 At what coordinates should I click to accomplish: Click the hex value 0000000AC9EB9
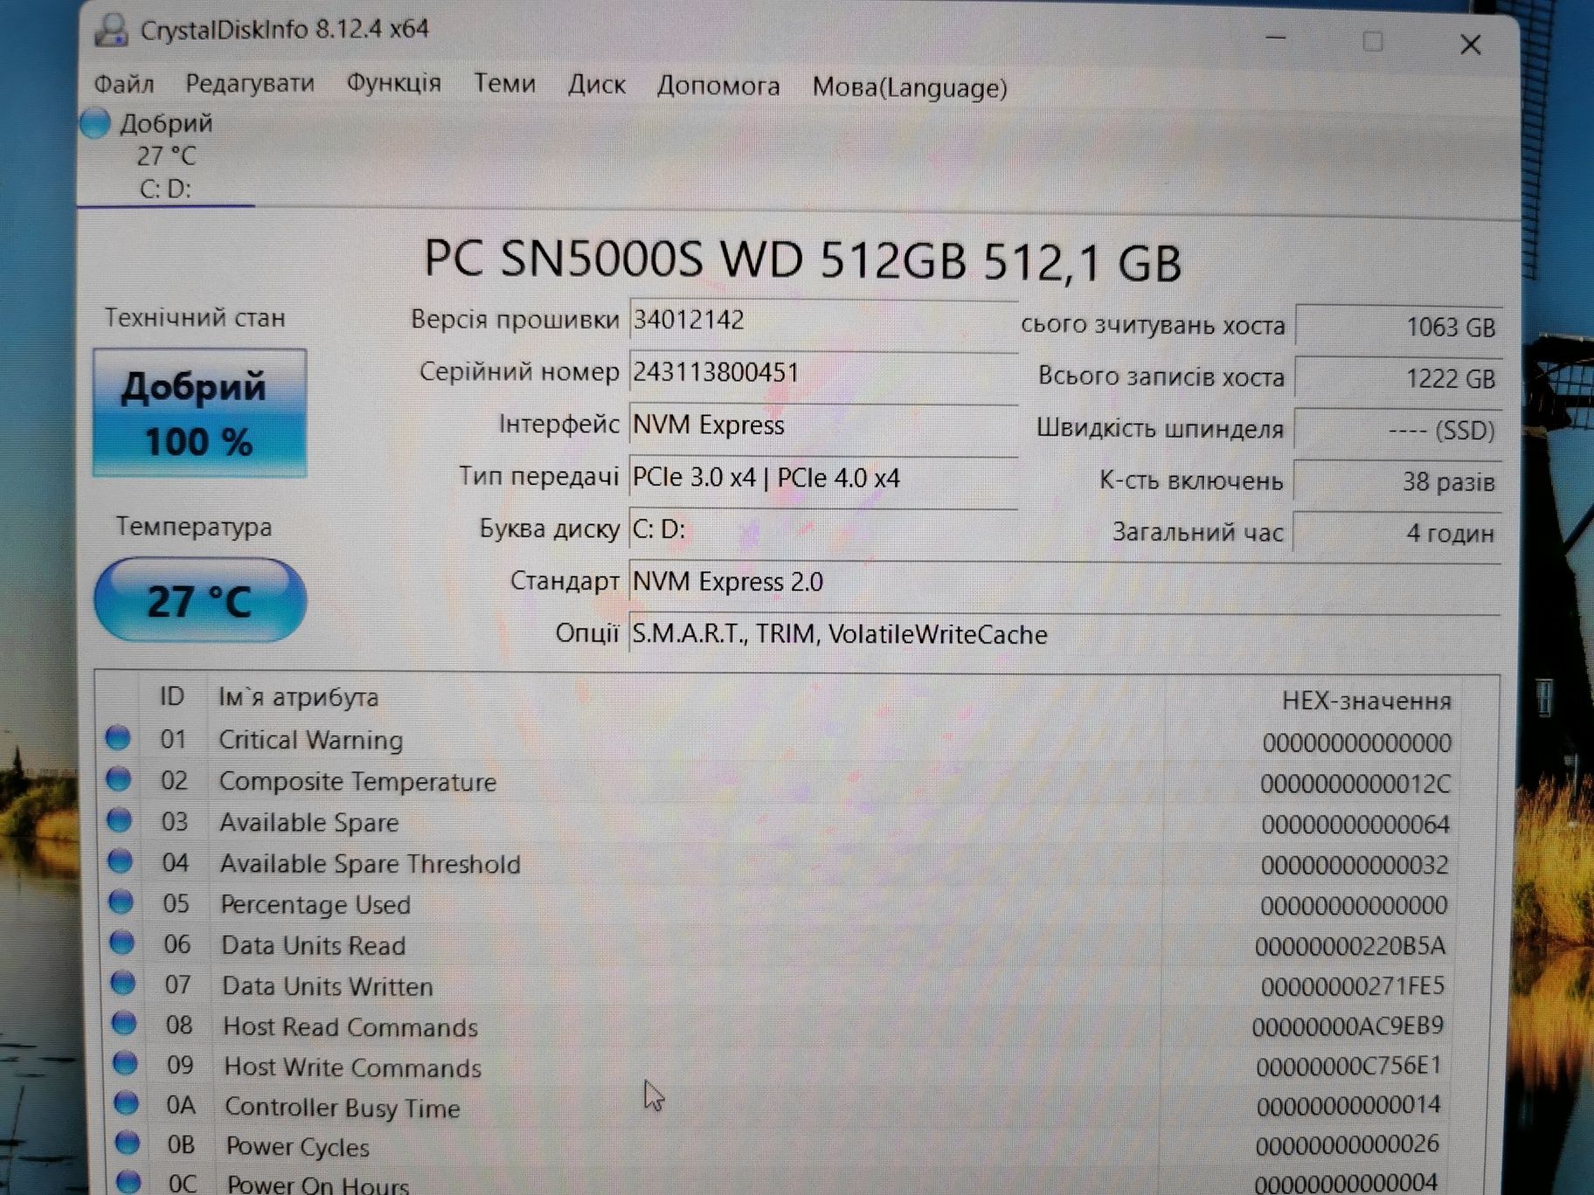[1348, 1026]
